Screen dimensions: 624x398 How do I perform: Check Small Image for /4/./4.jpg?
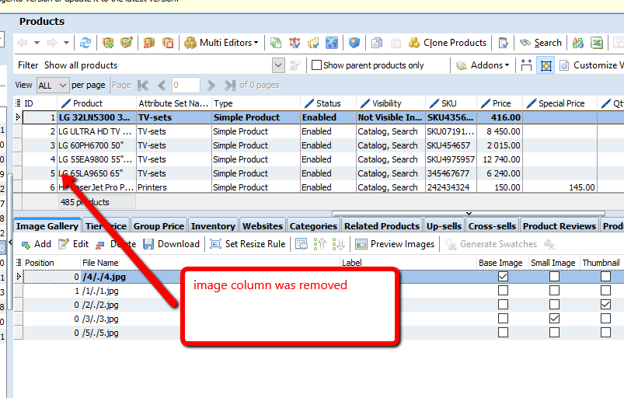(554, 276)
